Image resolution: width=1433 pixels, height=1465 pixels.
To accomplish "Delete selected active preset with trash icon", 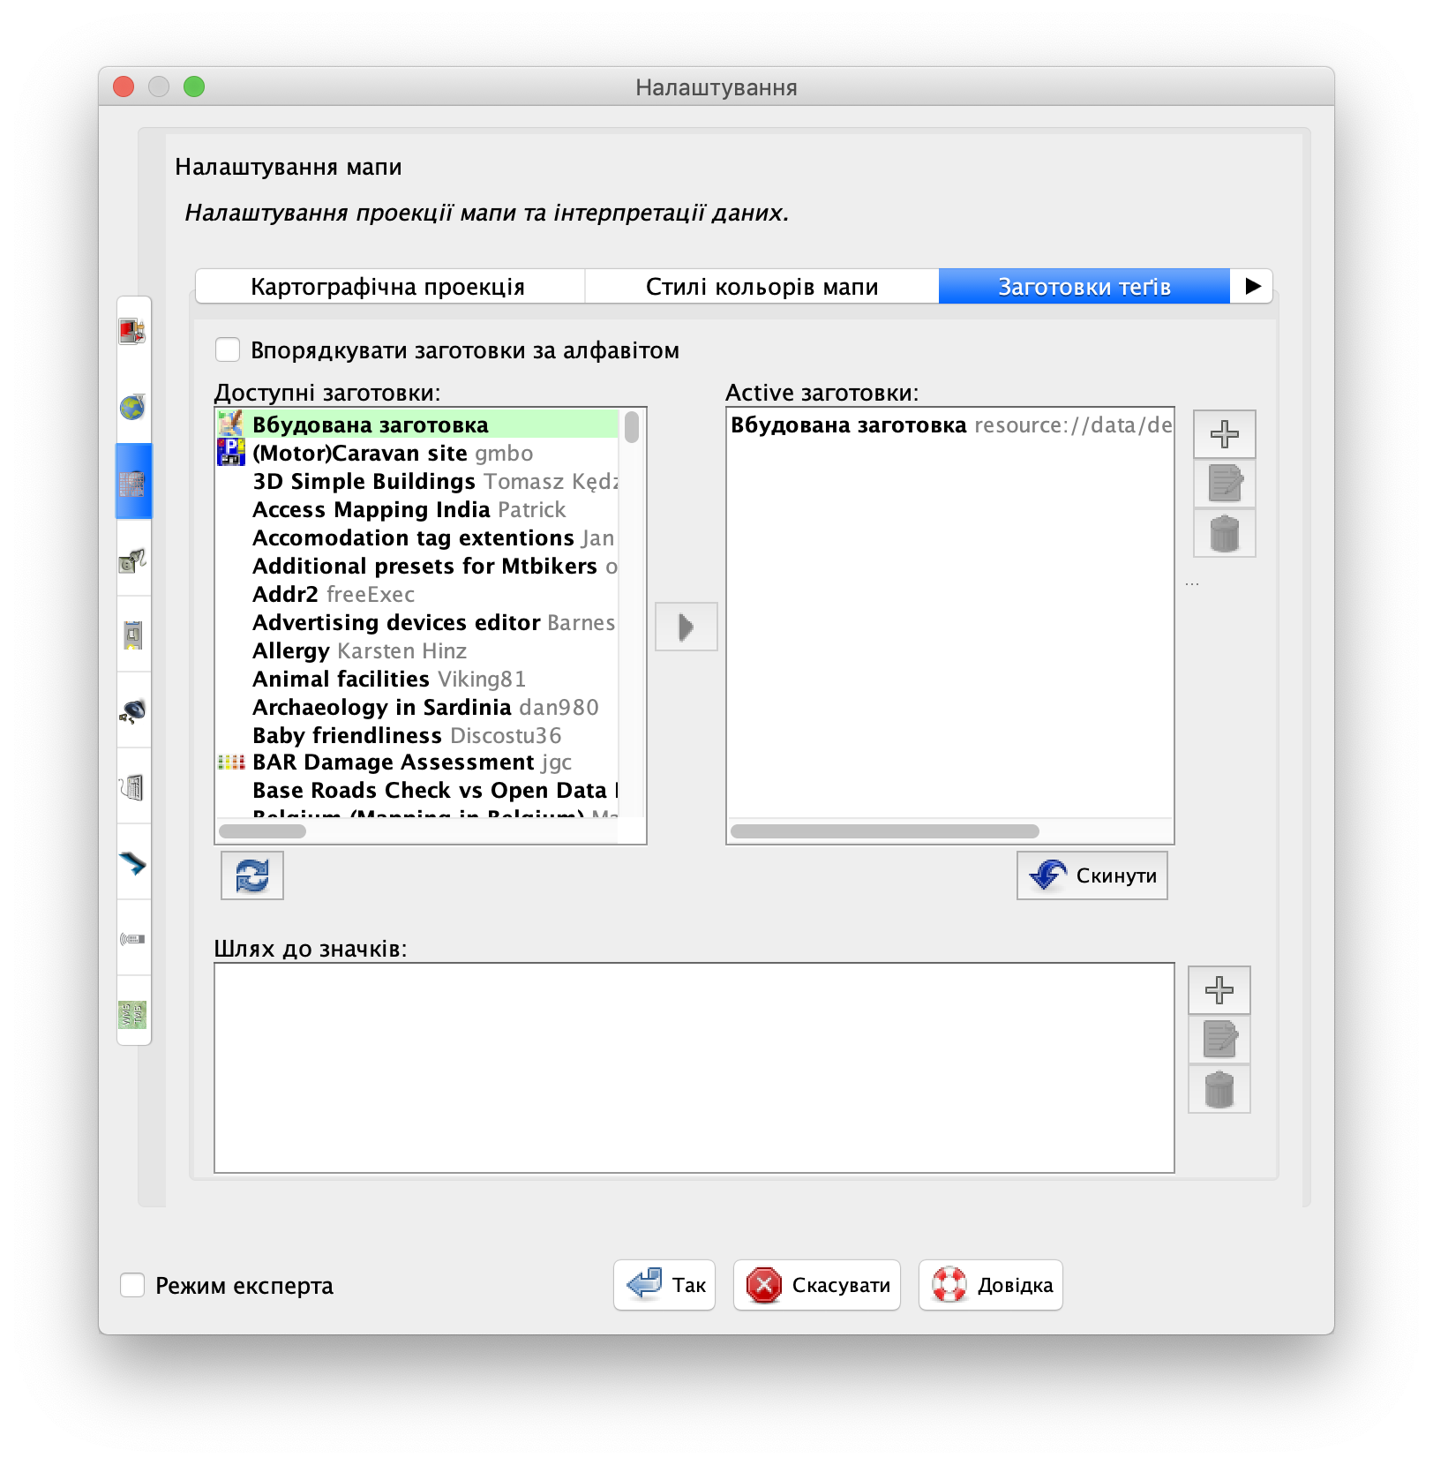I will (x=1224, y=533).
